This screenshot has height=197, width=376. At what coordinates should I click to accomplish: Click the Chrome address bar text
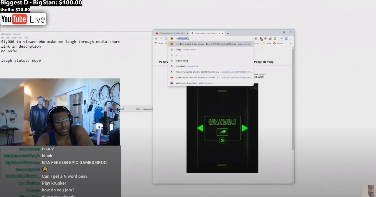[181, 39]
